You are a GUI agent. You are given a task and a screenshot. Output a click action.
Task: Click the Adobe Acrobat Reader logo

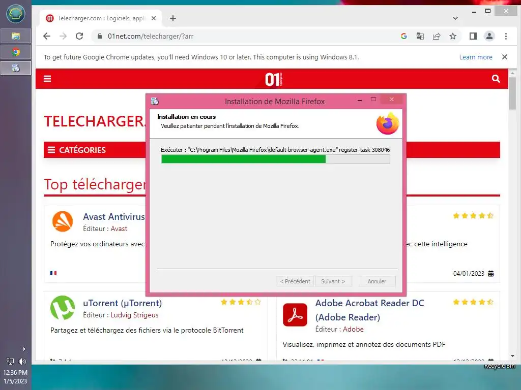pos(295,315)
